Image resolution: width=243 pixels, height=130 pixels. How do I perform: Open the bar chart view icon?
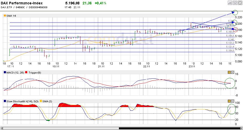[x=230, y=3]
